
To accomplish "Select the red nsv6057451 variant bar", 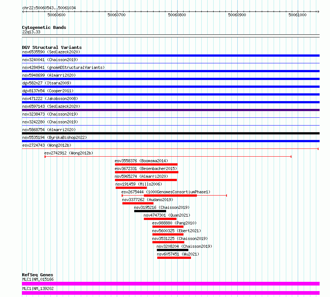I will click(174, 258).
